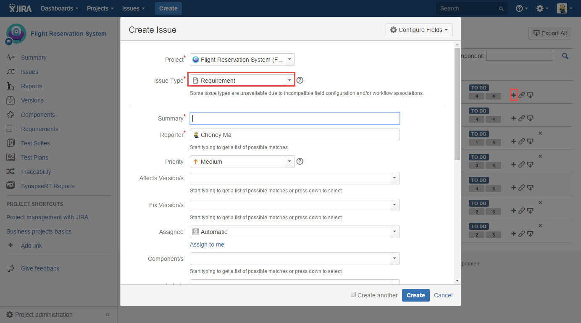Collapse the sidebar using double chevron icon
Screen dimensions: 581x323
[108, 315]
